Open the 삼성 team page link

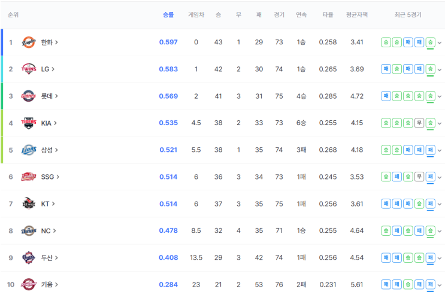point(49,150)
